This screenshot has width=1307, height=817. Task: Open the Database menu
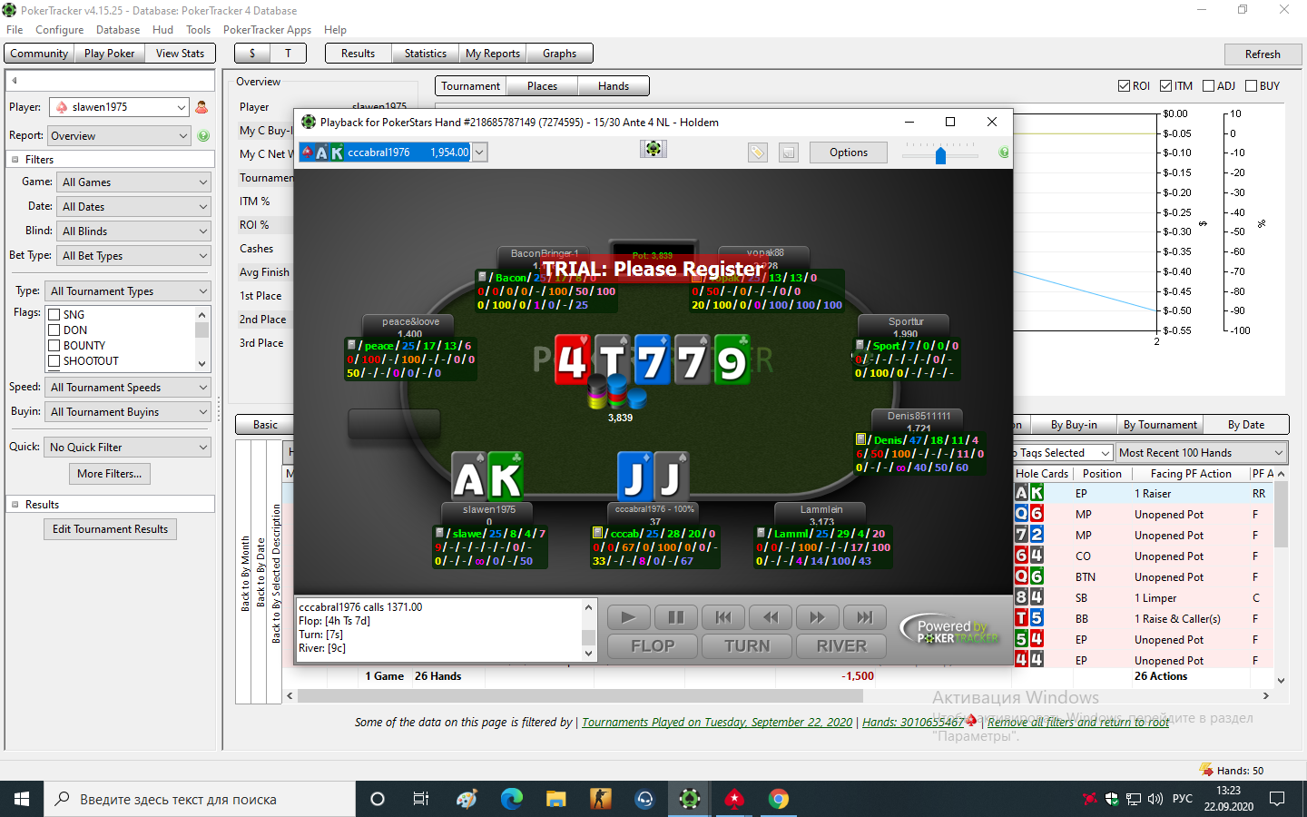point(118,30)
